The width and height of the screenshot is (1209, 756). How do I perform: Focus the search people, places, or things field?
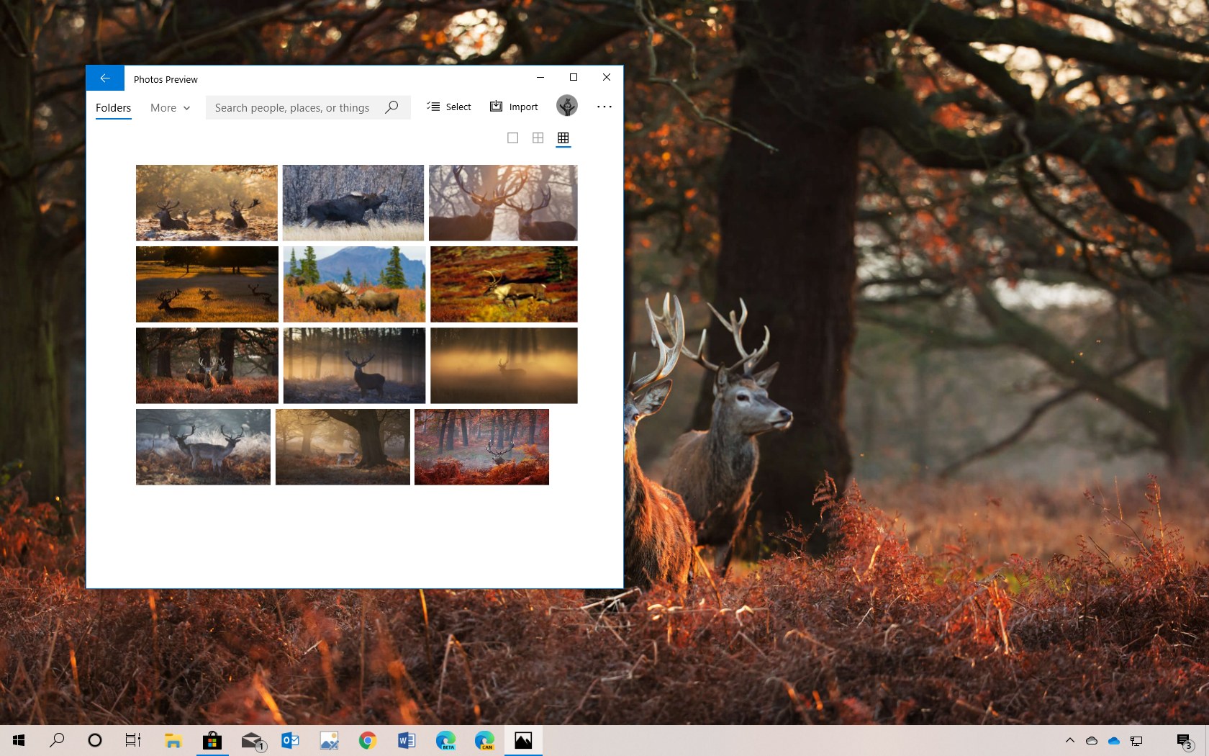pos(308,108)
